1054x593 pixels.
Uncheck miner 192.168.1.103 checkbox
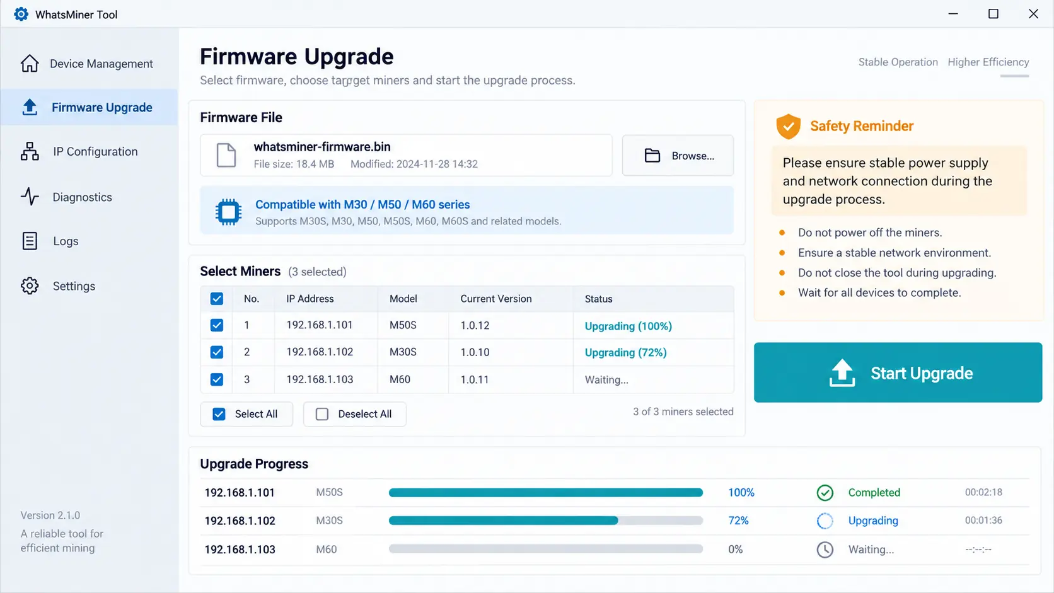click(217, 379)
